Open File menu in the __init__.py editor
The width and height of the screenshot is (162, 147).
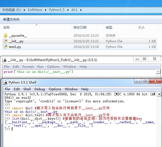pyautogui.click(x=7, y=67)
